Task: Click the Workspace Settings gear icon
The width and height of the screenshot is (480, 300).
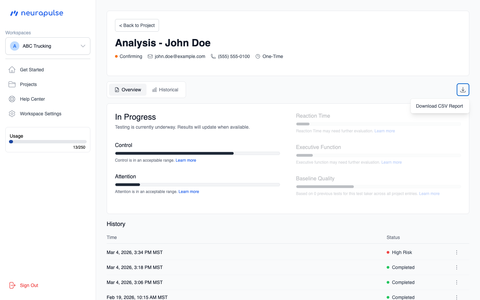Action: click(x=12, y=114)
